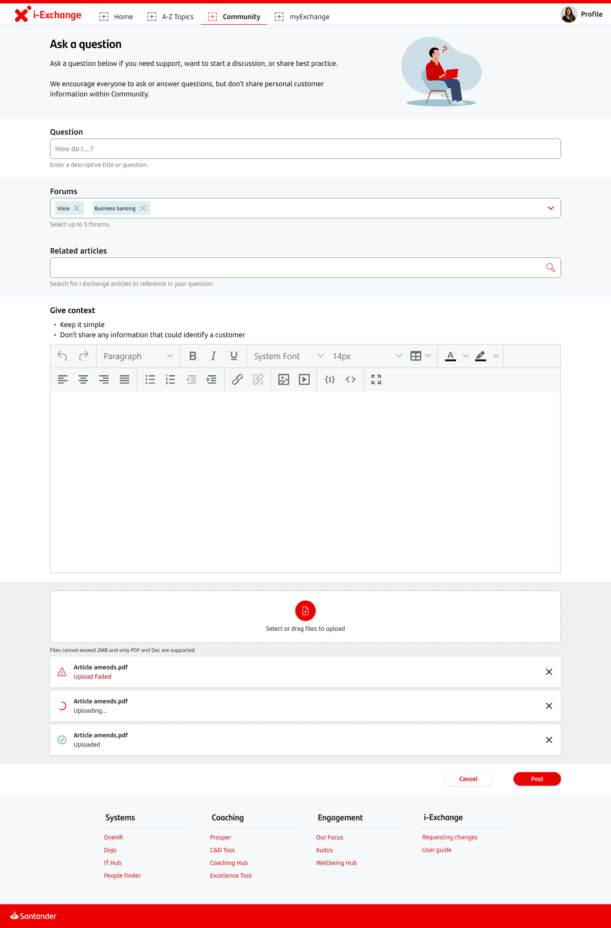Click the Upload Failed warning icon
The width and height of the screenshot is (611, 928).
pyautogui.click(x=62, y=672)
